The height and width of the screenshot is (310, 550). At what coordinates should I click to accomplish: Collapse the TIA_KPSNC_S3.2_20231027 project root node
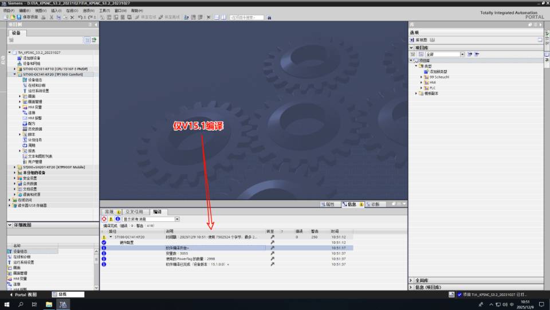10,53
